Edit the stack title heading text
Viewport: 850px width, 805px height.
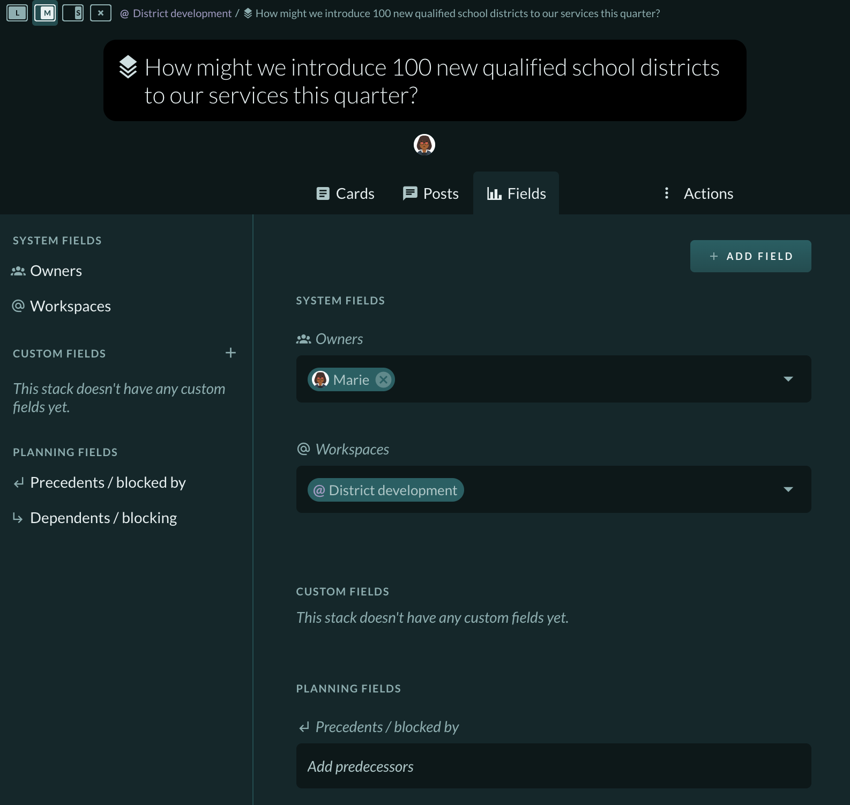pos(432,81)
